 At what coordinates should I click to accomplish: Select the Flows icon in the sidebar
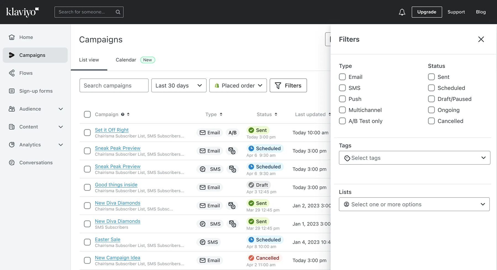click(12, 73)
